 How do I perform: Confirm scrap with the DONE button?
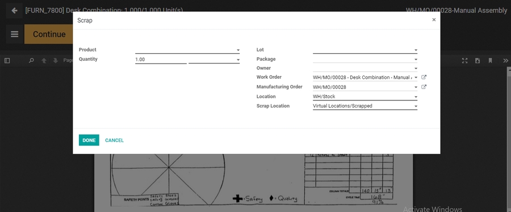pyautogui.click(x=89, y=140)
